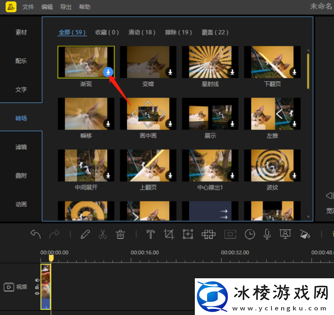This screenshot has height=315, width=334.
Task: Hide the 视频 track with eye icon
Action: pos(37,293)
